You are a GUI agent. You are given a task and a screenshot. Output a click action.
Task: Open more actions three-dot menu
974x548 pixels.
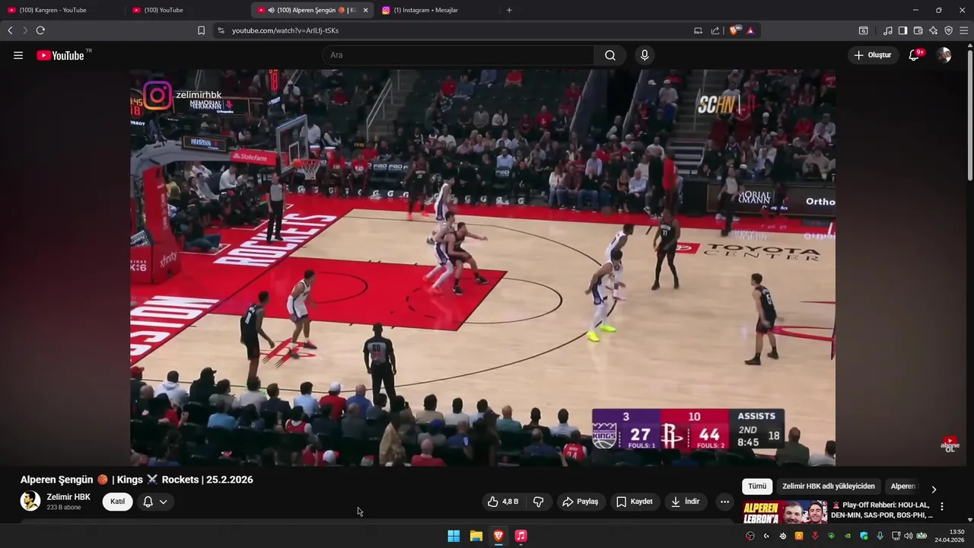pyautogui.click(x=724, y=502)
